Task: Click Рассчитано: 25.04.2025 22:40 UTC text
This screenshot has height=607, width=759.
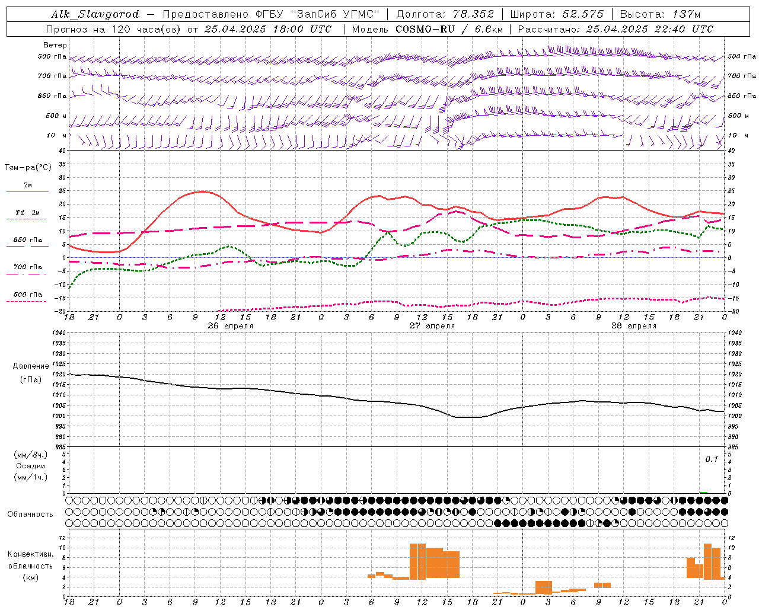Action: click(616, 29)
